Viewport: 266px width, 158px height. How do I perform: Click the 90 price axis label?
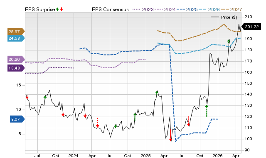[248, 150]
